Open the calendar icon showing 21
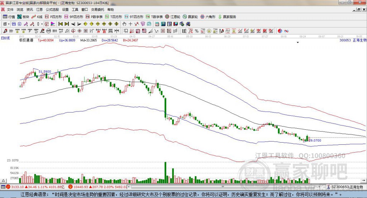The image size is (367, 198). pos(157,24)
